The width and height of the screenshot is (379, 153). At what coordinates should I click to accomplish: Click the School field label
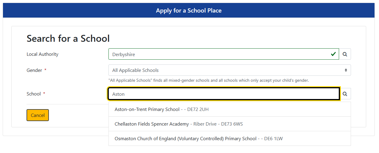(x=34, y=94)
